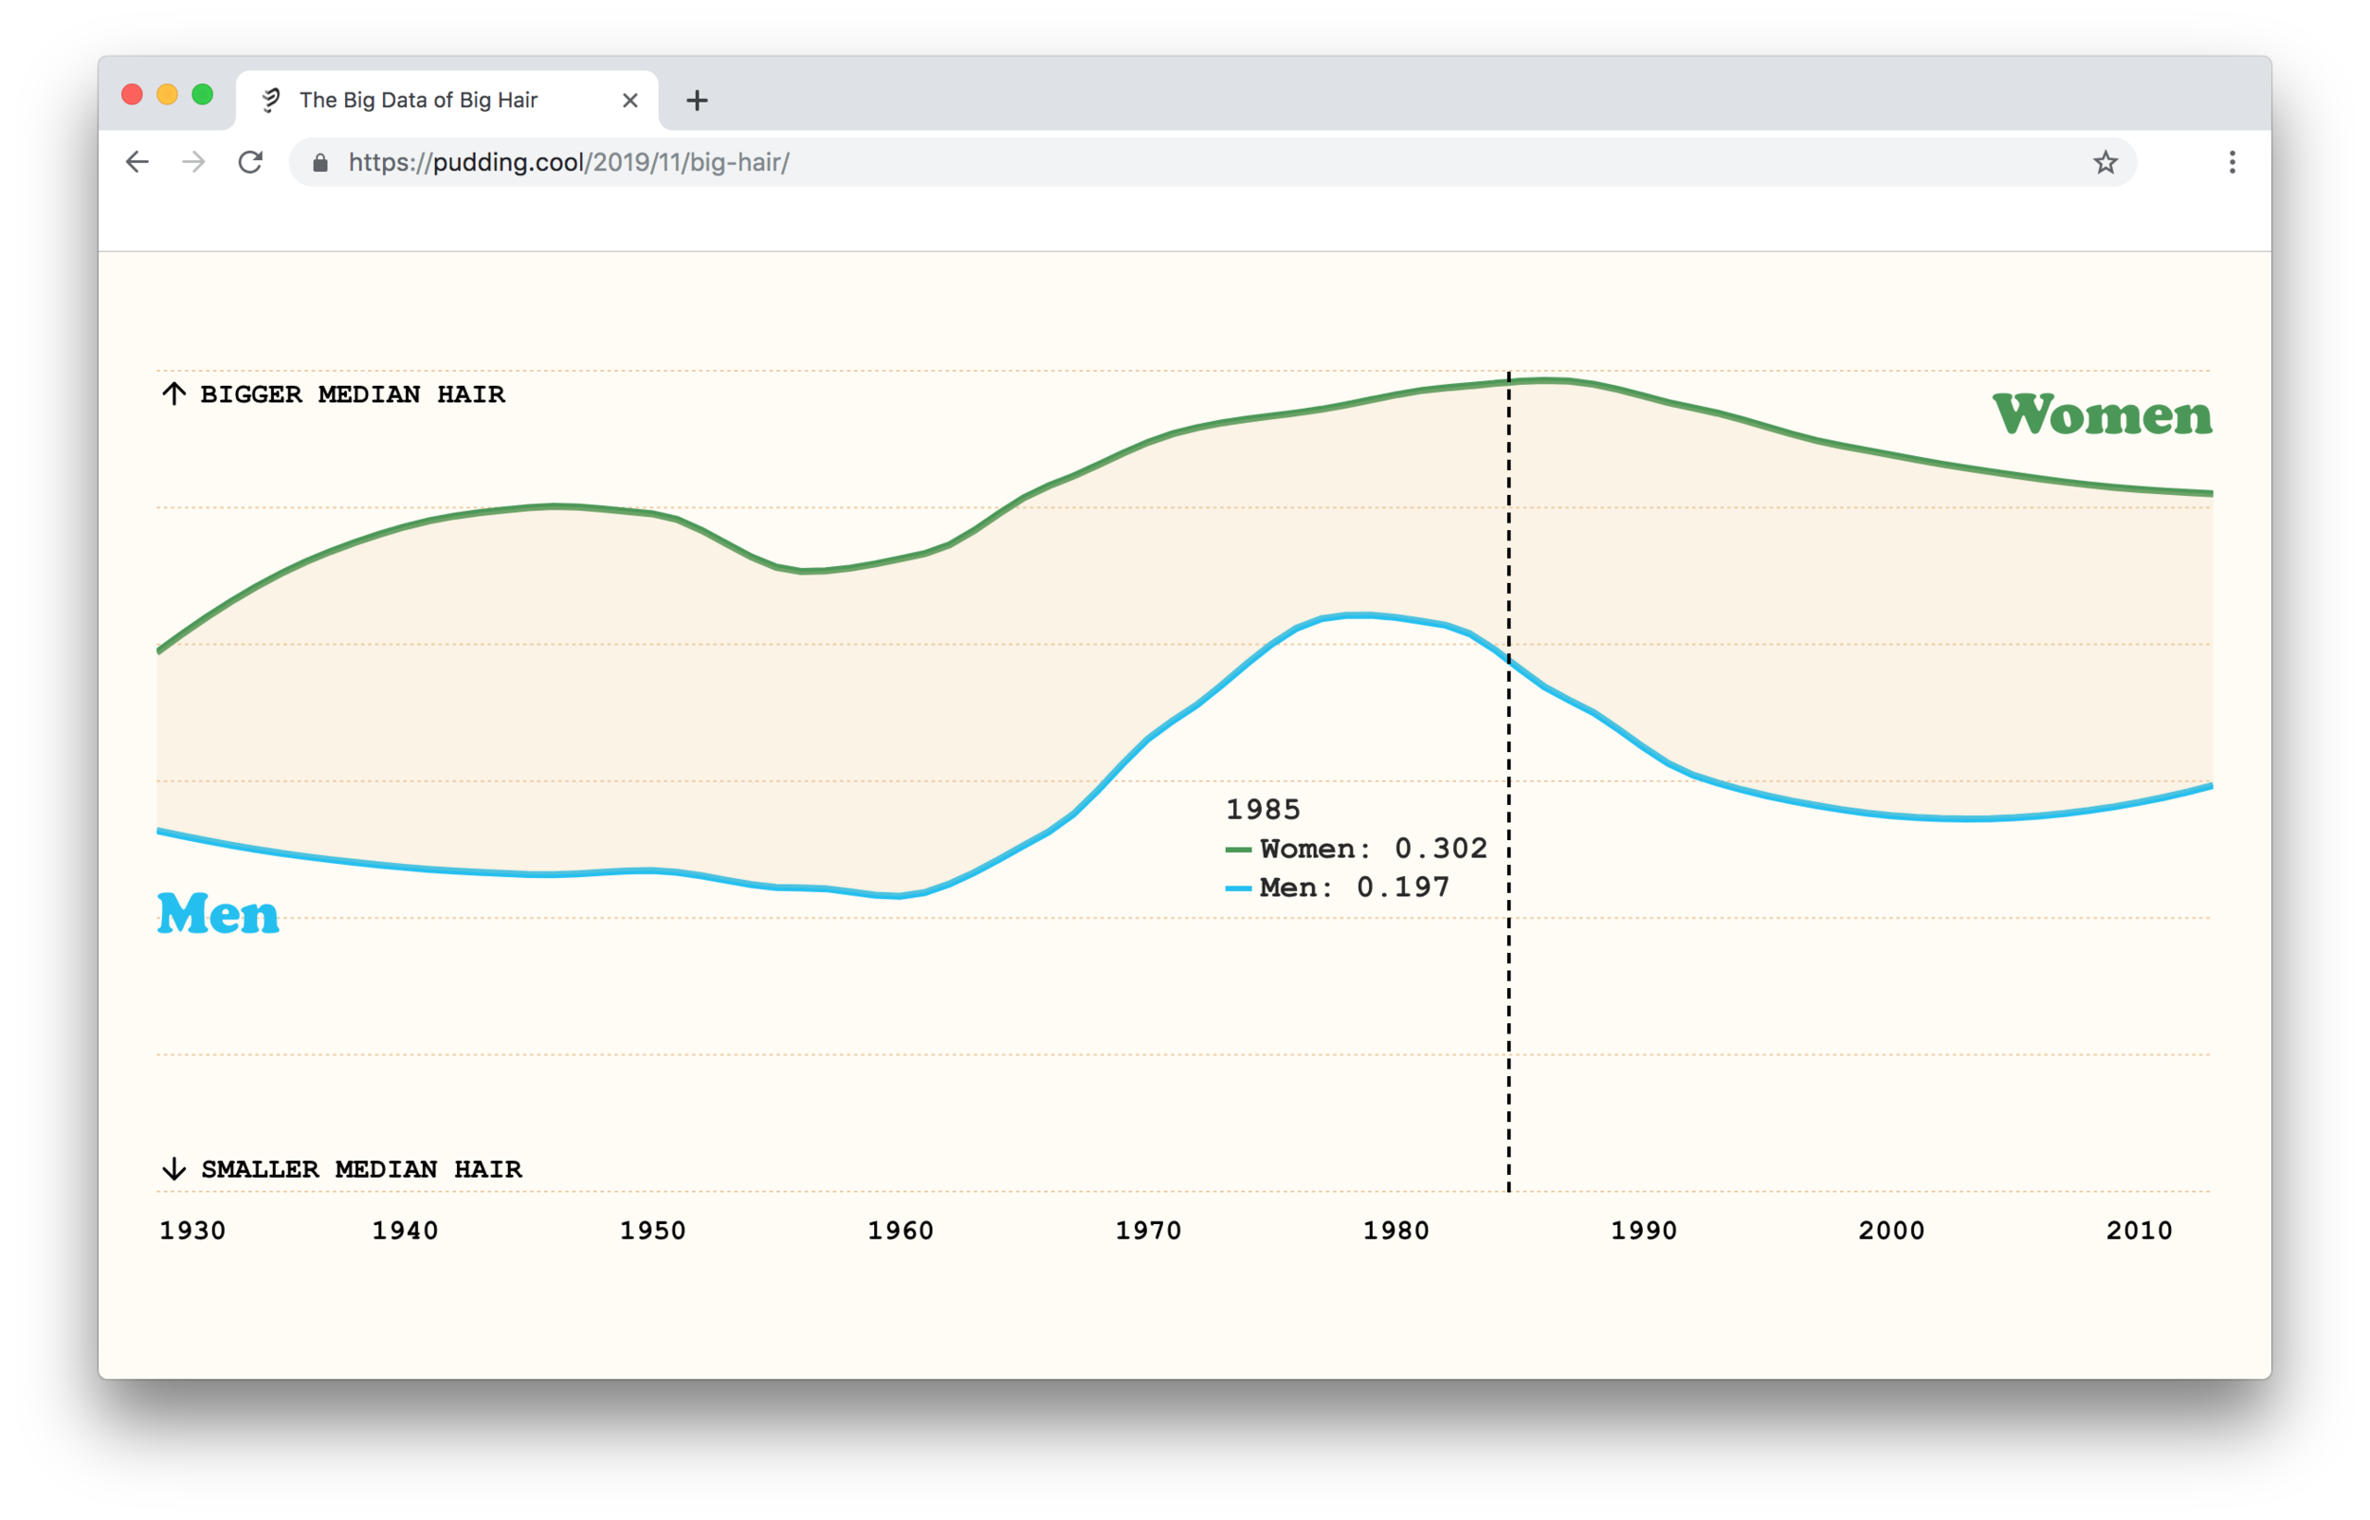Click the forward navigation arrow
Screen dimensions: 2370x1520
pos(194,162)
